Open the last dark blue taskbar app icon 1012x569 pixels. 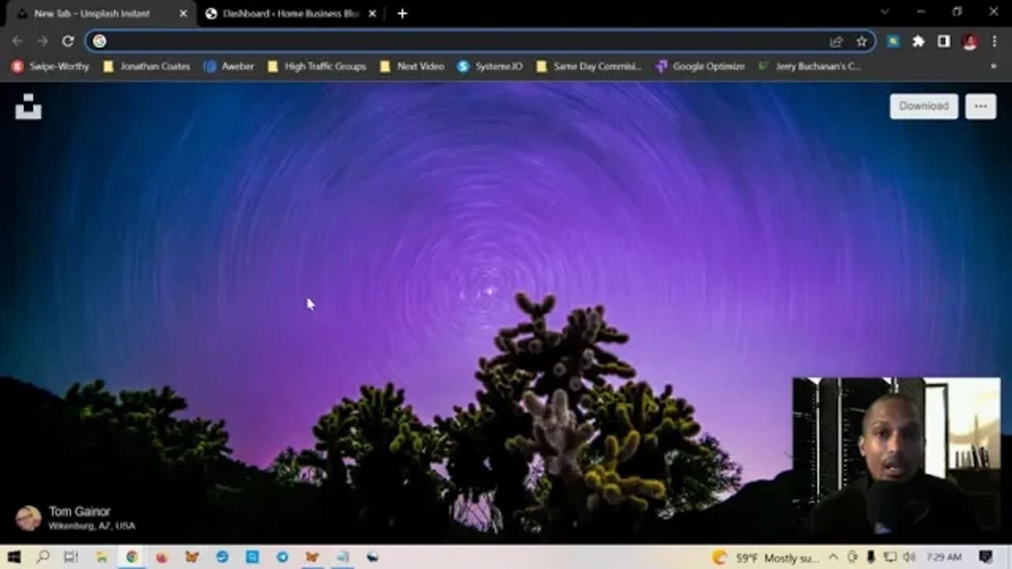[372, 557]
